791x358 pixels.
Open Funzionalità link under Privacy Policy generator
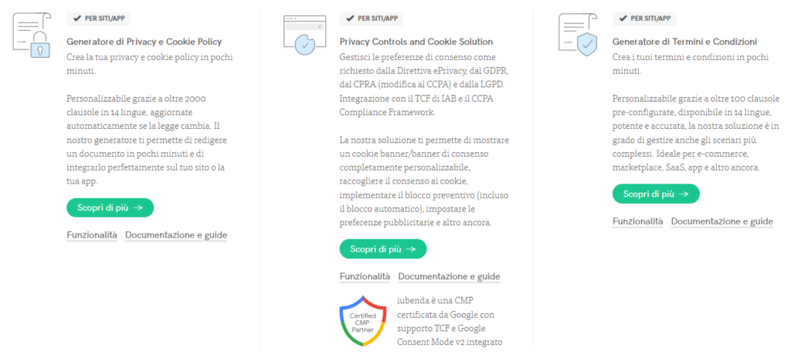click(92, 235)
